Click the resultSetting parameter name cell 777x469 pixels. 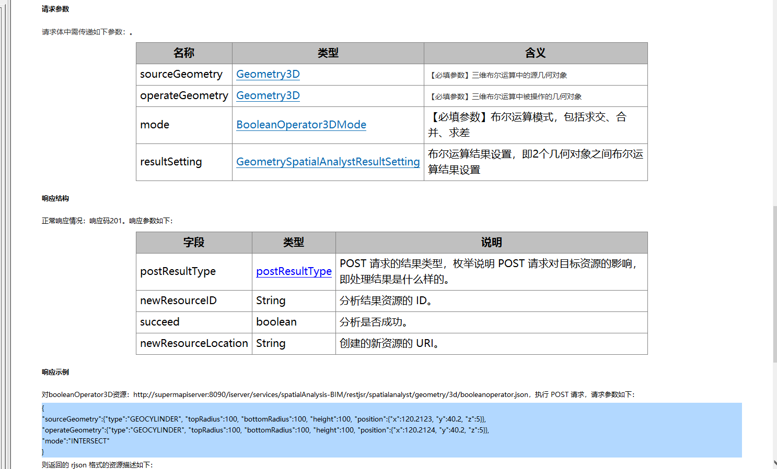click(184, 162)
